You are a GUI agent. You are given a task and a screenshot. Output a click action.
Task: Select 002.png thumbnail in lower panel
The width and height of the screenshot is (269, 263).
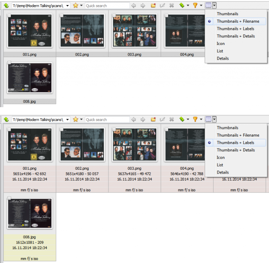coord(82,145)
